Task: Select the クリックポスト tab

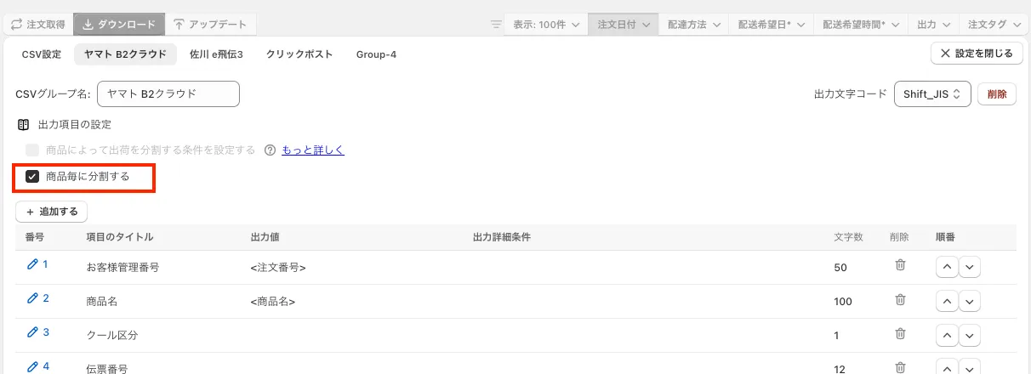Action: 299,54
